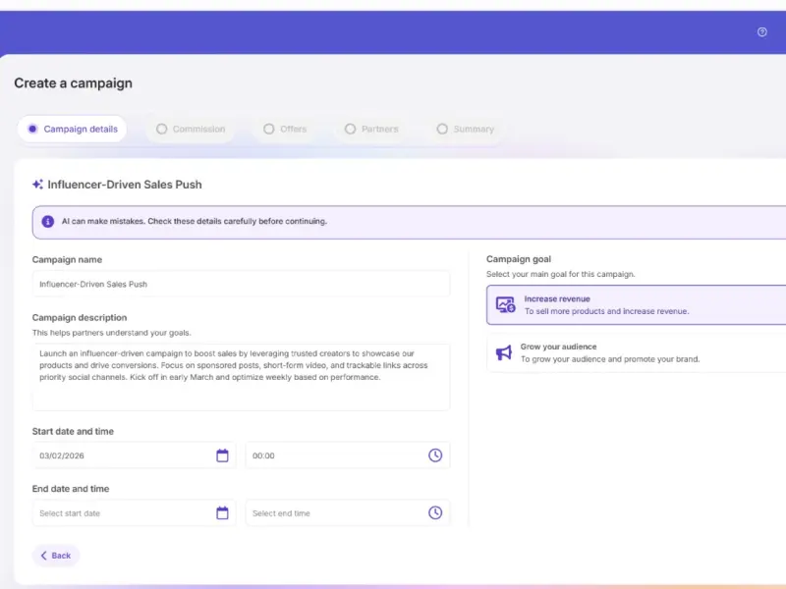Open the end time clock picker
This screenshot has height=589, width=786.
[x=435, y=512]
